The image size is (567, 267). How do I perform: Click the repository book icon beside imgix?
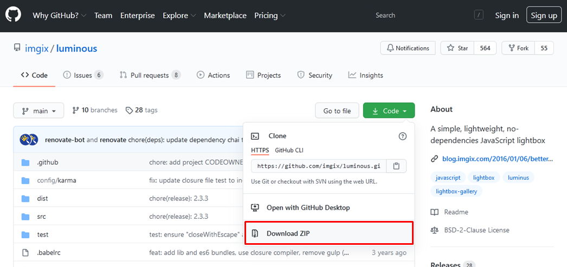click(x=17, y=48)
